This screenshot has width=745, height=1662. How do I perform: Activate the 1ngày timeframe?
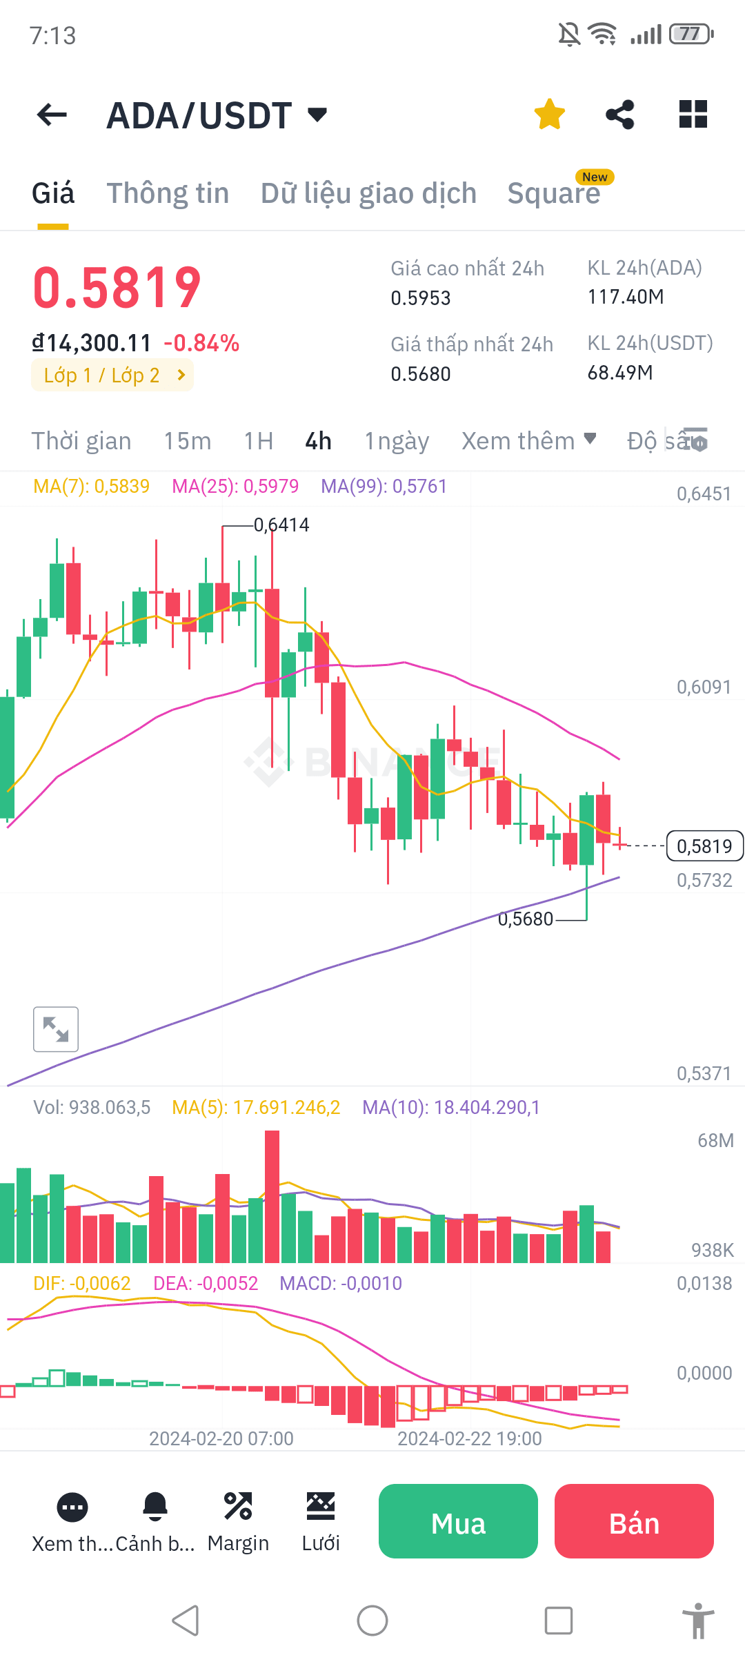396,440
